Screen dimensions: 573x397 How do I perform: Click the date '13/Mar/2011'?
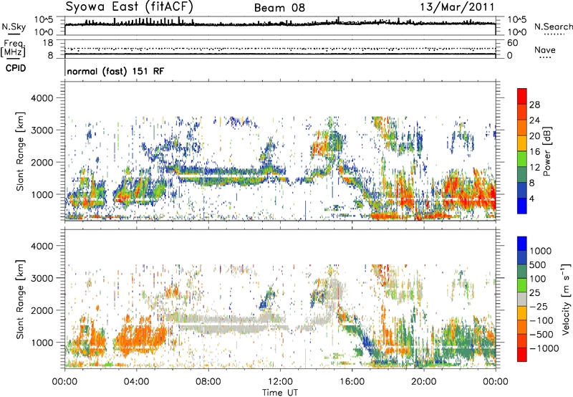(x=458, y=6)
